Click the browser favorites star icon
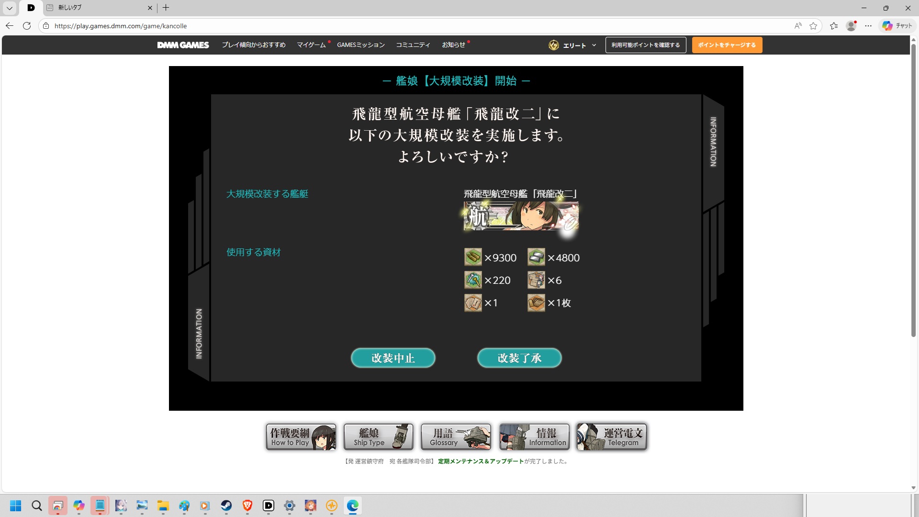919x517 pixels. click(813, 26)
